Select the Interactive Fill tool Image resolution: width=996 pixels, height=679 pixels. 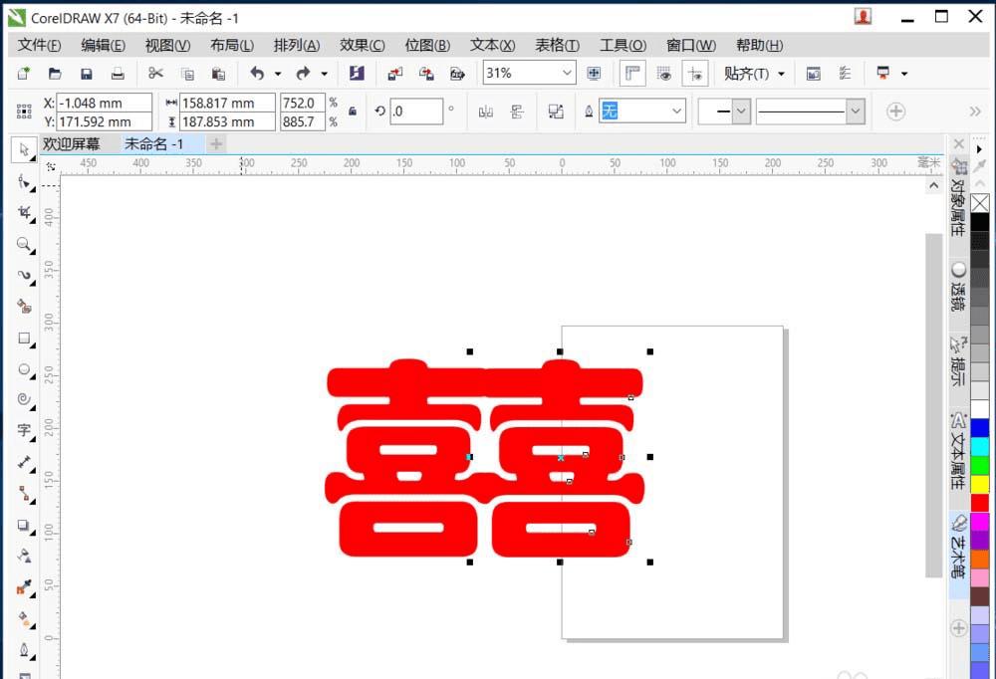[x=24, y=618]
